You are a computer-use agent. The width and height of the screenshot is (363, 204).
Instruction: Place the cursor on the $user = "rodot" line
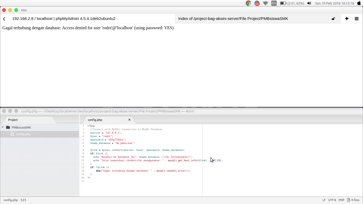point(102,136)
